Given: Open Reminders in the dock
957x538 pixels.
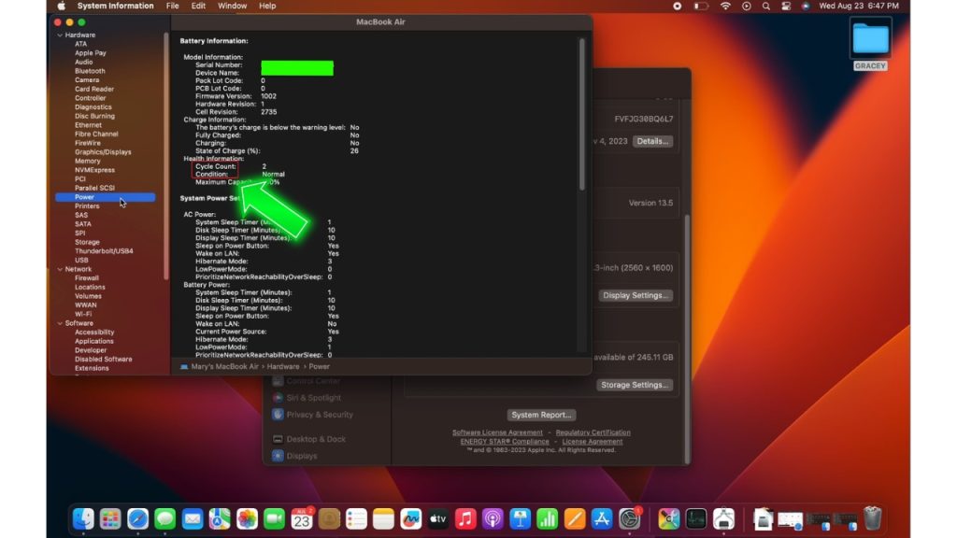Looking at the screenshot, I should (x=356, y=519).
